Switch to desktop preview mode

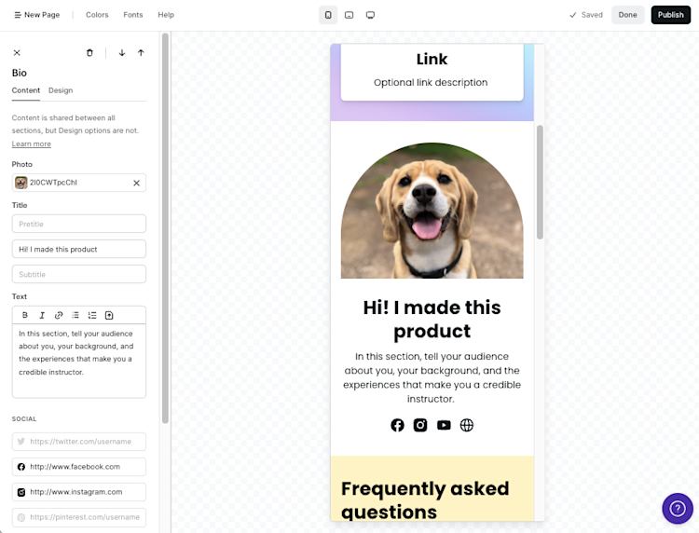pos(370,15)
